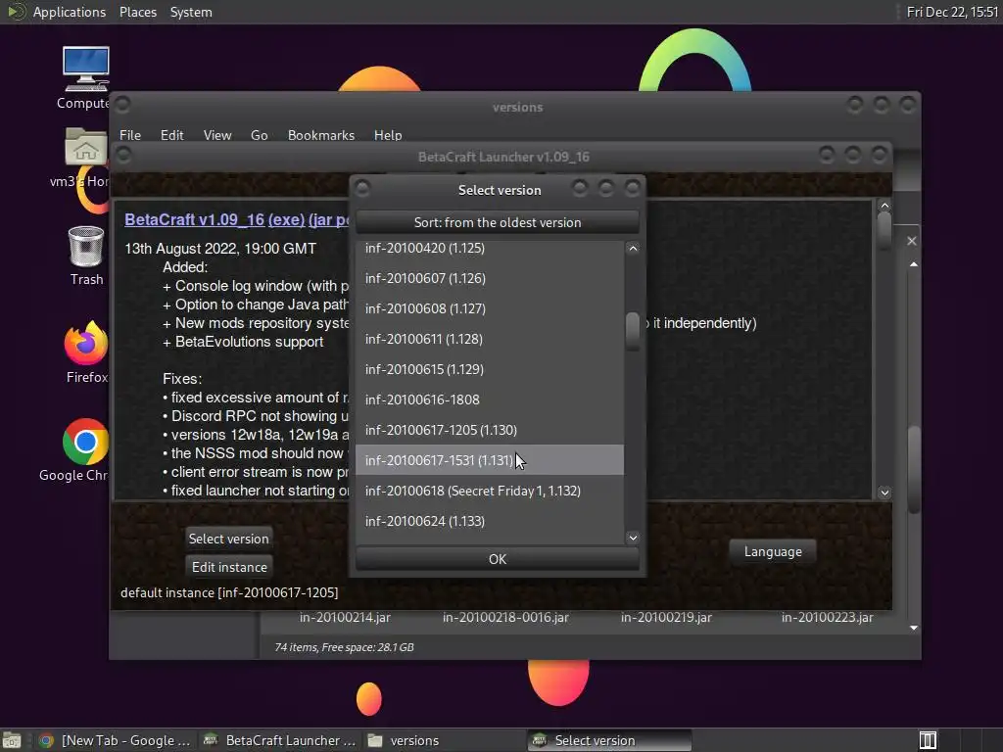Confirm version selection with OK
1003x752 pixels.
coord(497,559)
